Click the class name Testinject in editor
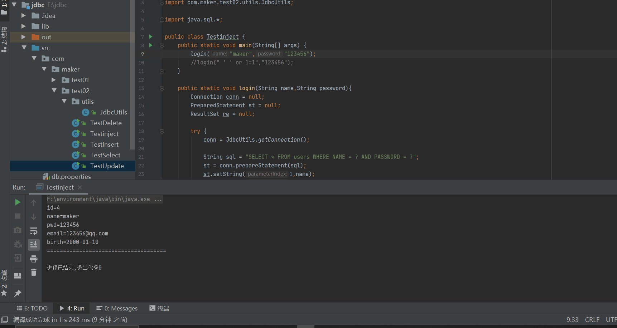This screenshot has width=617, height=328. click(222, 36)
